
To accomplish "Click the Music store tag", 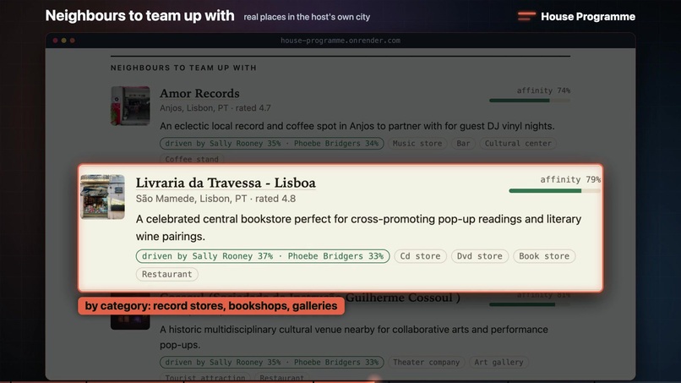I will (x=417, y=143).
